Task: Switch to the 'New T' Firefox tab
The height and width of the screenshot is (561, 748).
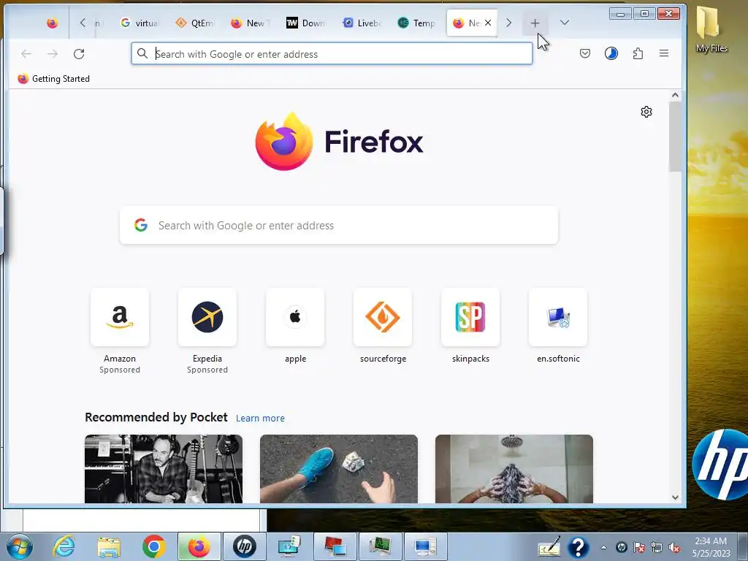Action: tap(250, 23)
